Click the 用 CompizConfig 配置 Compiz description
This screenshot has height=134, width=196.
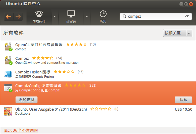point(37,90)
